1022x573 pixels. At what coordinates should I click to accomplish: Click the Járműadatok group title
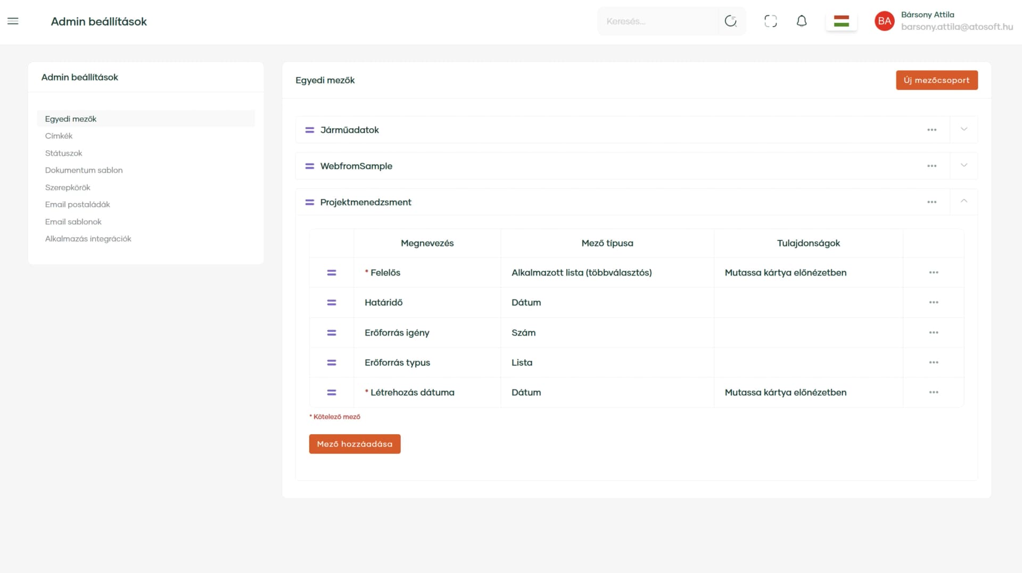pos(349,130)
